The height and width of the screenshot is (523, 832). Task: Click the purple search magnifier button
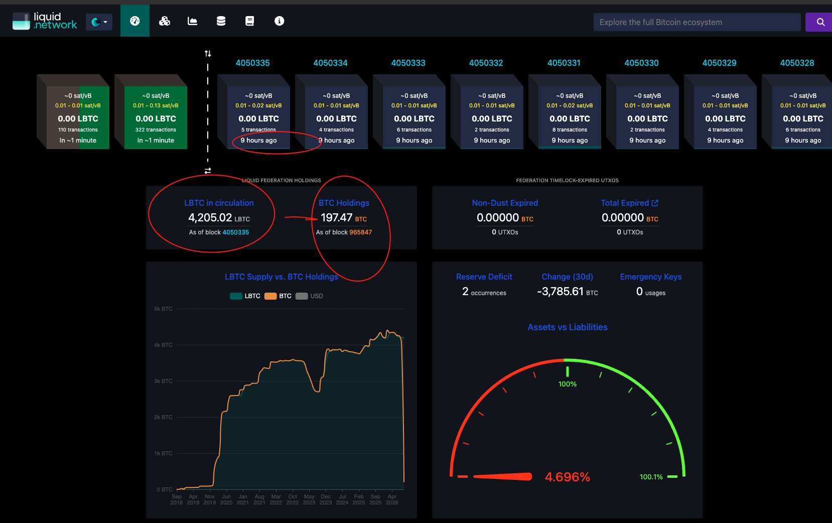pos(819,22)
